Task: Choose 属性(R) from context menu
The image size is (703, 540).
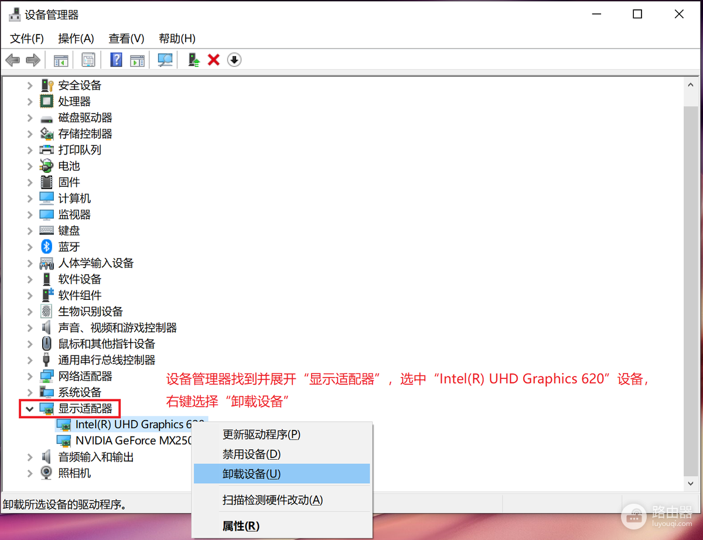Action: [x=282, y=526]
